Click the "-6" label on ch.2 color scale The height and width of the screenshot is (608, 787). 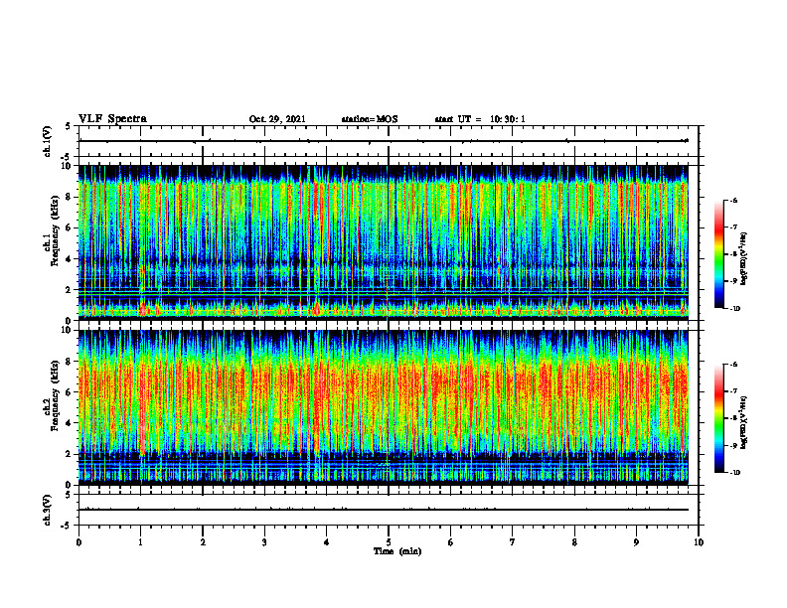coord(733,365)
